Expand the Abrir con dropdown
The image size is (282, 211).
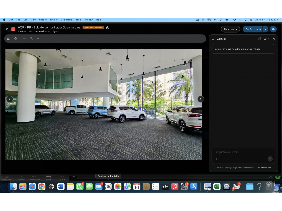pos(230,29)
